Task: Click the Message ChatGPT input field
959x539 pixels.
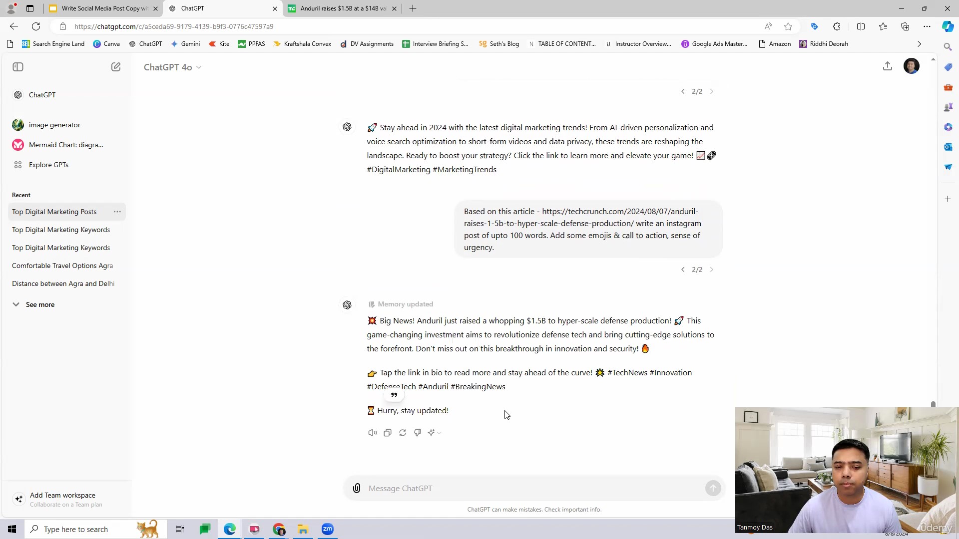Action: coord(533,488)
